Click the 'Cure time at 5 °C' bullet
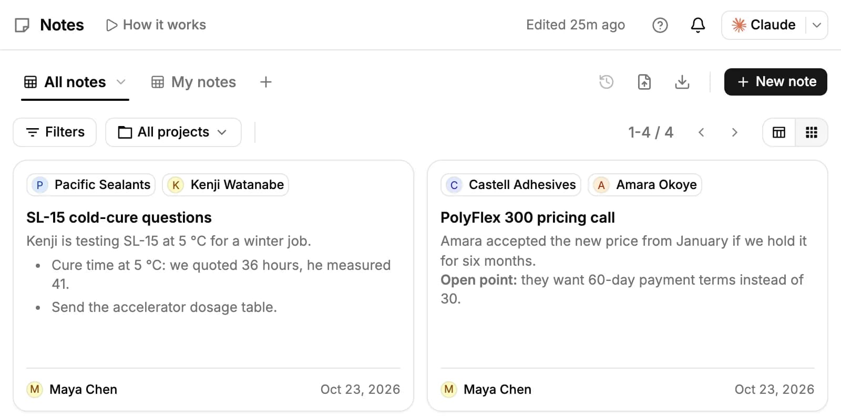This screenshot has height=418, width=841. coord(221,275)
